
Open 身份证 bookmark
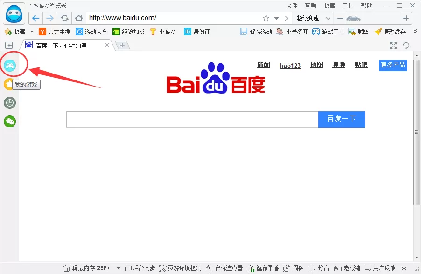pos(197,32)
